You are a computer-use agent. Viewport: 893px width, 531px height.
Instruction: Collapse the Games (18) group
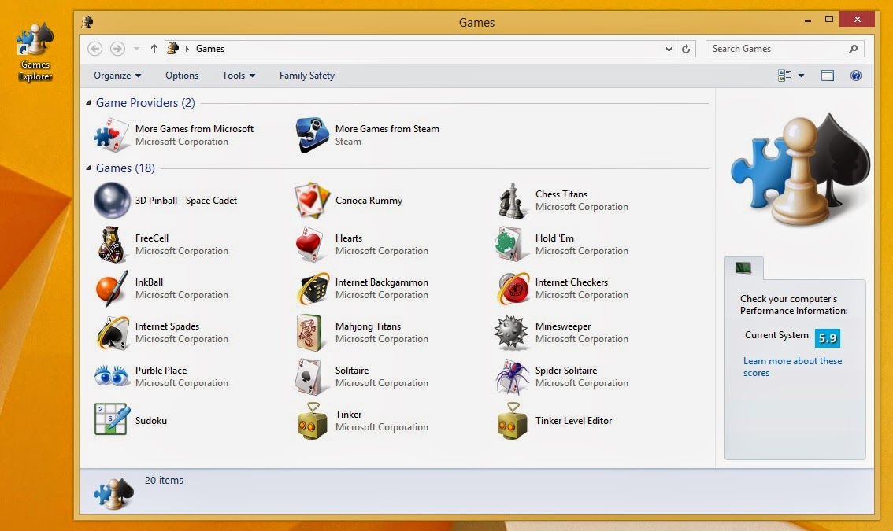(88, 168)
